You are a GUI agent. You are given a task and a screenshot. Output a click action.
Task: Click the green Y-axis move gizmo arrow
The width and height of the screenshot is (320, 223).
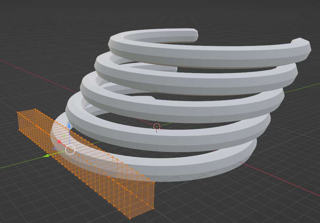(46, 156)
